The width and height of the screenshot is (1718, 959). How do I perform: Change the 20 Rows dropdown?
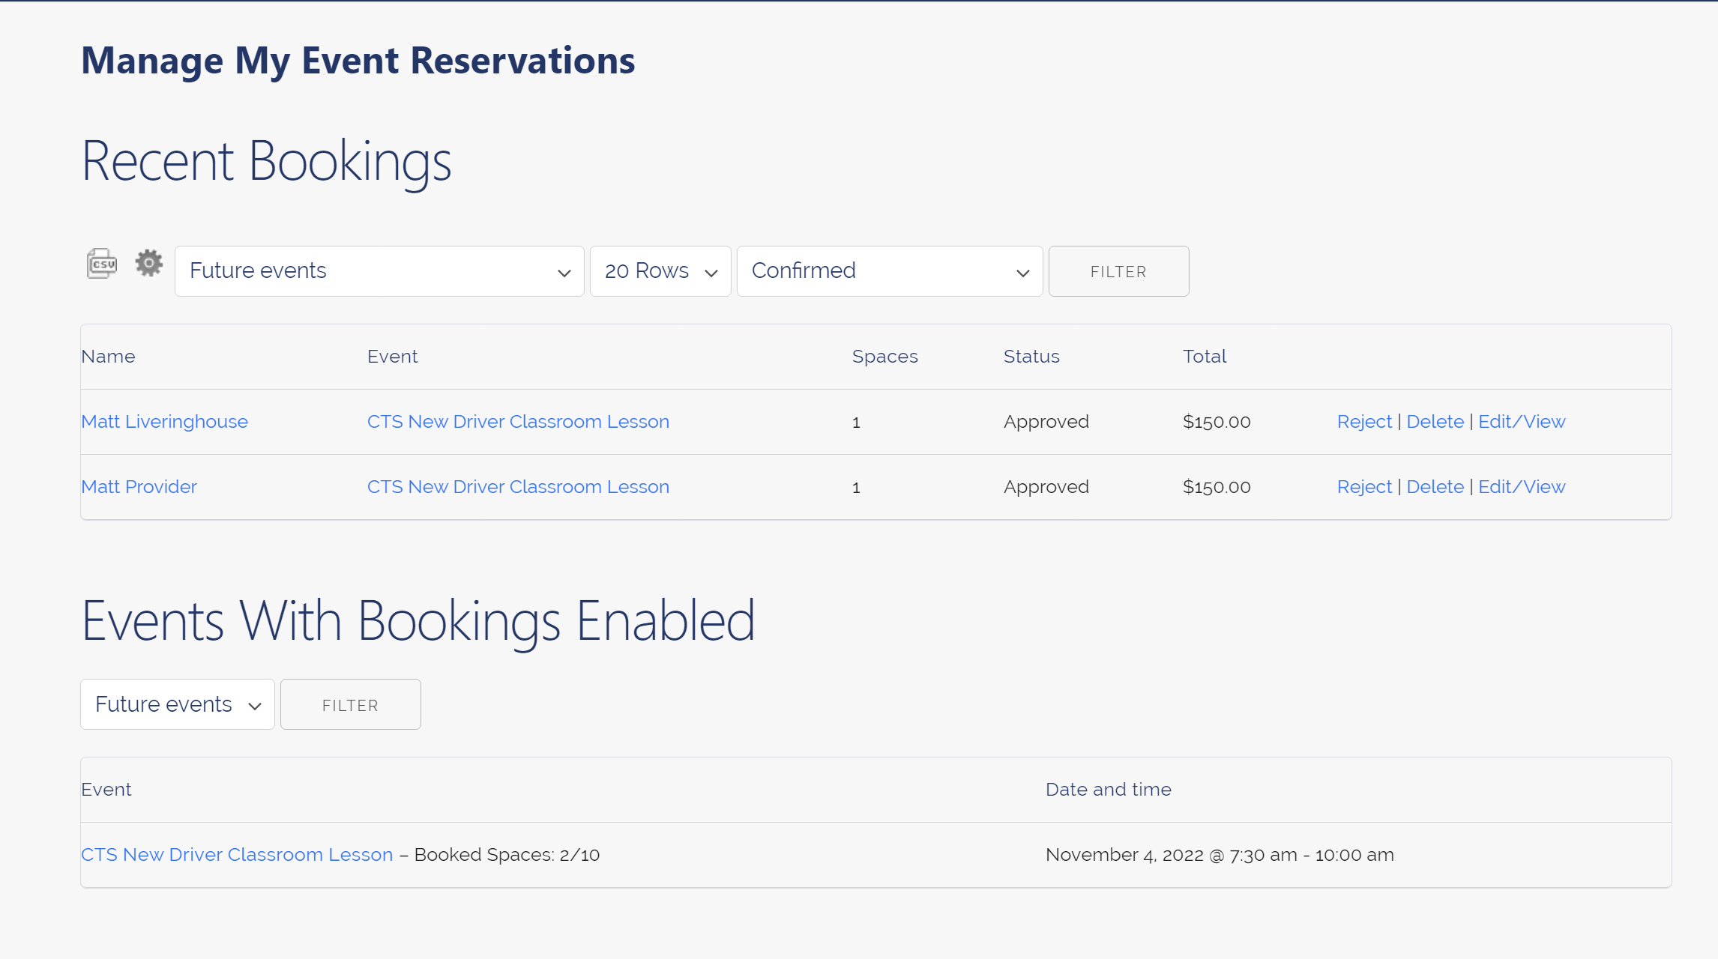point(660,271)
